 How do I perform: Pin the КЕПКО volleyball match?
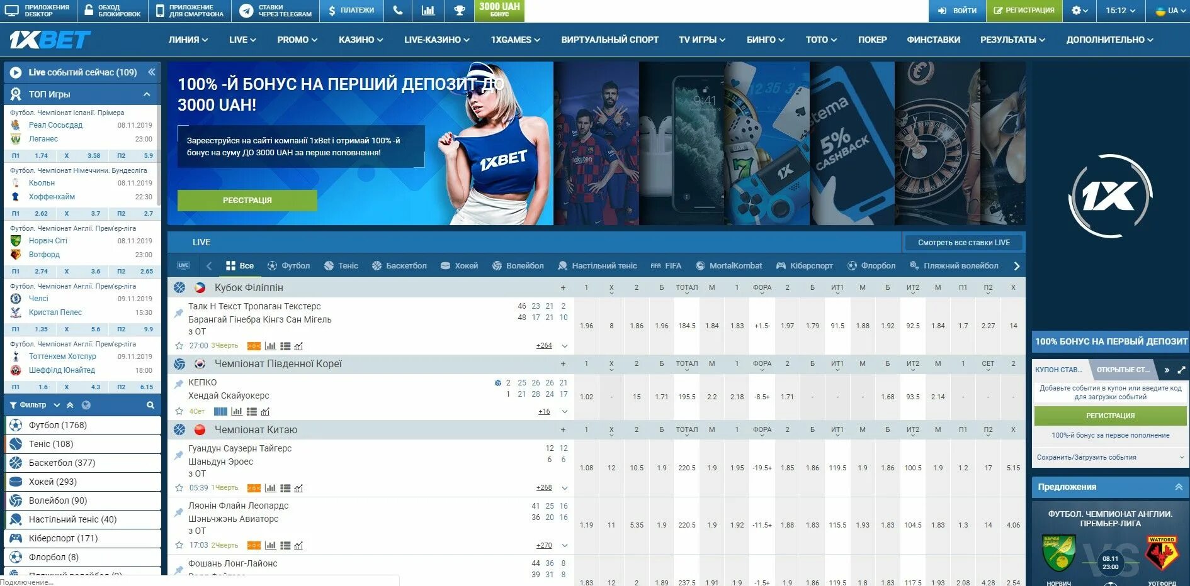point(179,383)
